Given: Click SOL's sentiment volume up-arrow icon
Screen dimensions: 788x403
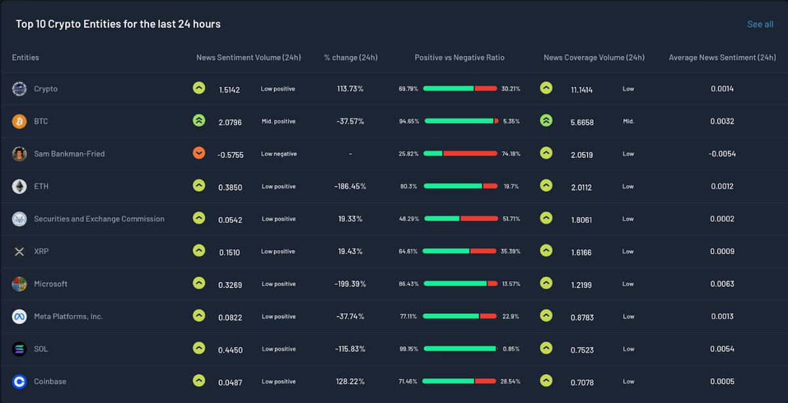Looking at the screenshot, I should click(x=199, y=348).
